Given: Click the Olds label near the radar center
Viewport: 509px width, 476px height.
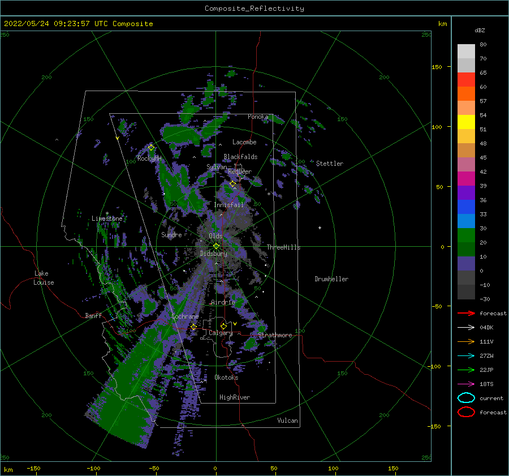Looking at the screenshot, I should click(x=215, y=236).
